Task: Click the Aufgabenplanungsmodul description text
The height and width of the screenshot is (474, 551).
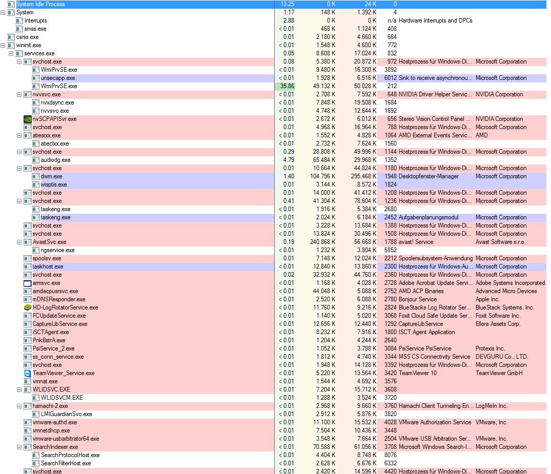Action: click(x=428, y=217)
